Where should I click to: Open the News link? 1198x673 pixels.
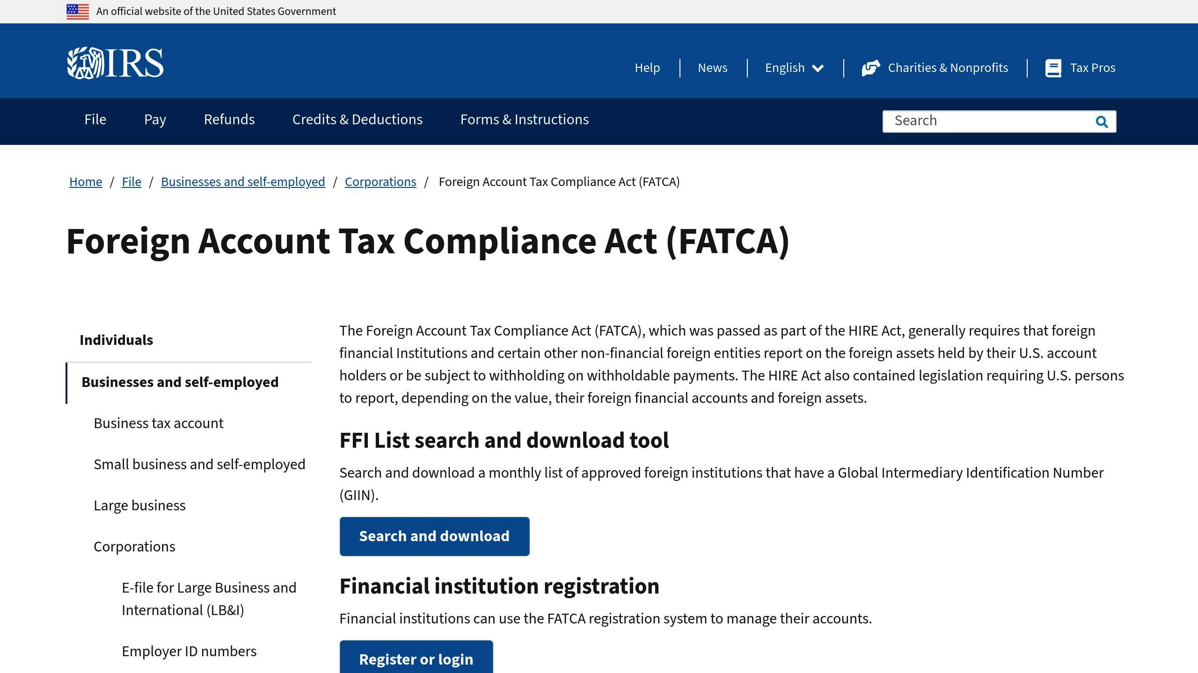[x=712, y=68]
